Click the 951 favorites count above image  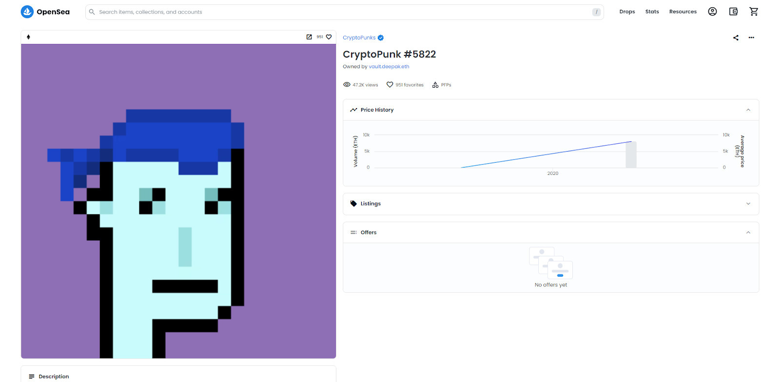pos(320,37)
